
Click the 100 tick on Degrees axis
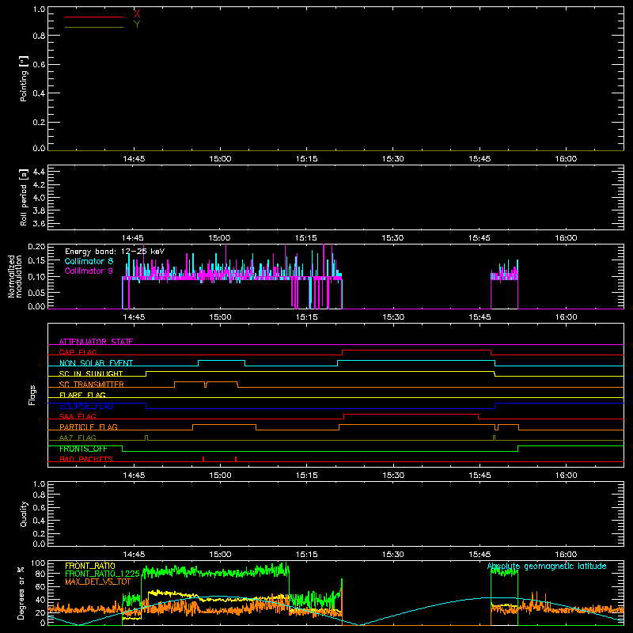(x=38, y=563)
